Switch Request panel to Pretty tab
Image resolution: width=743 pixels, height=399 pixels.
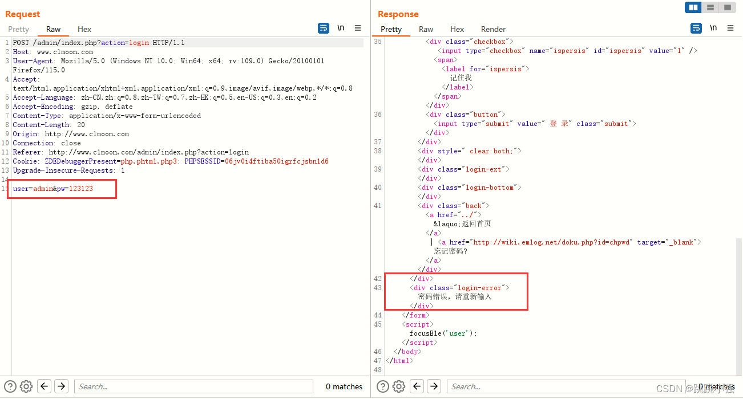tap(18, 29)
